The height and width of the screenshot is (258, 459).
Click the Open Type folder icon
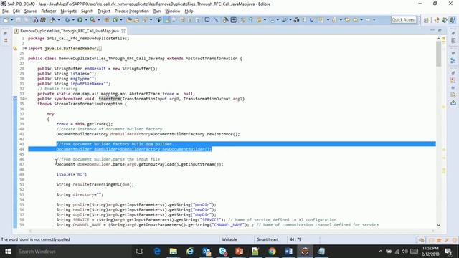coord(129,20)
